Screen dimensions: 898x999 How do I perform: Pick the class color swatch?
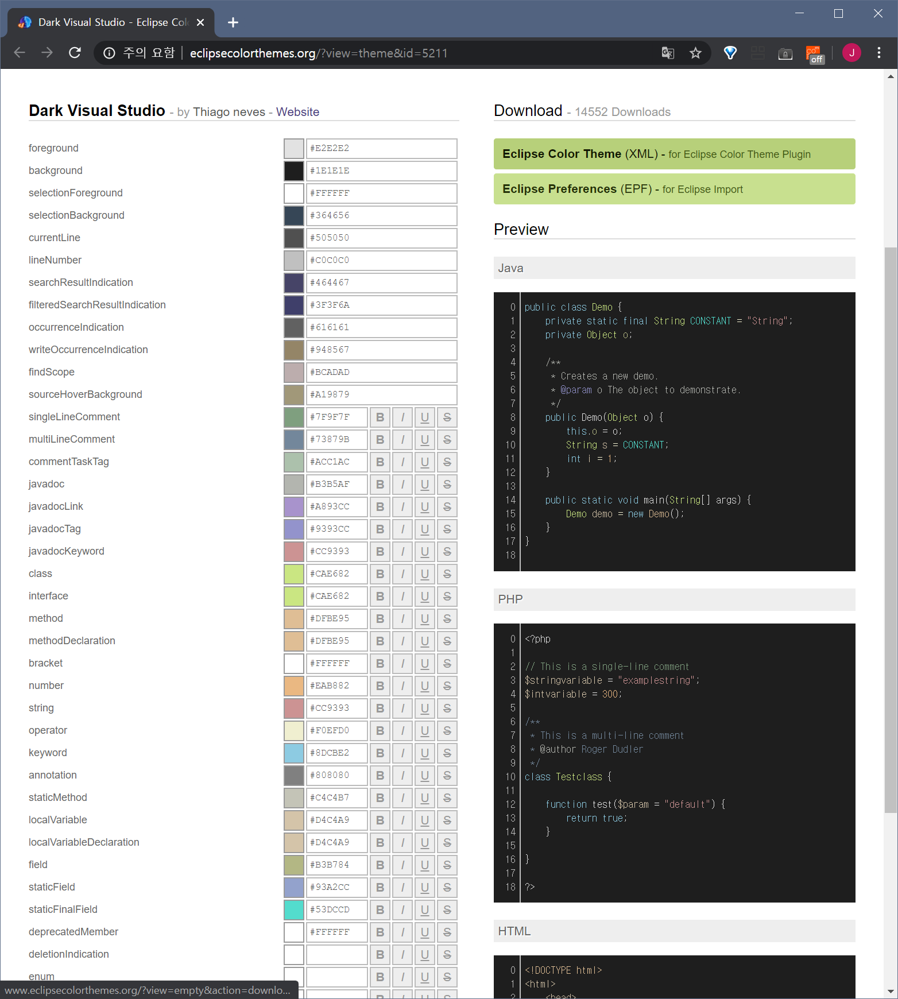point(294,574)
